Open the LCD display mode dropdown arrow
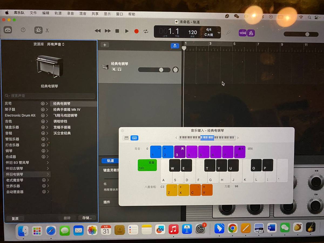This screenshot has height=243, width=324. (219, 33)
